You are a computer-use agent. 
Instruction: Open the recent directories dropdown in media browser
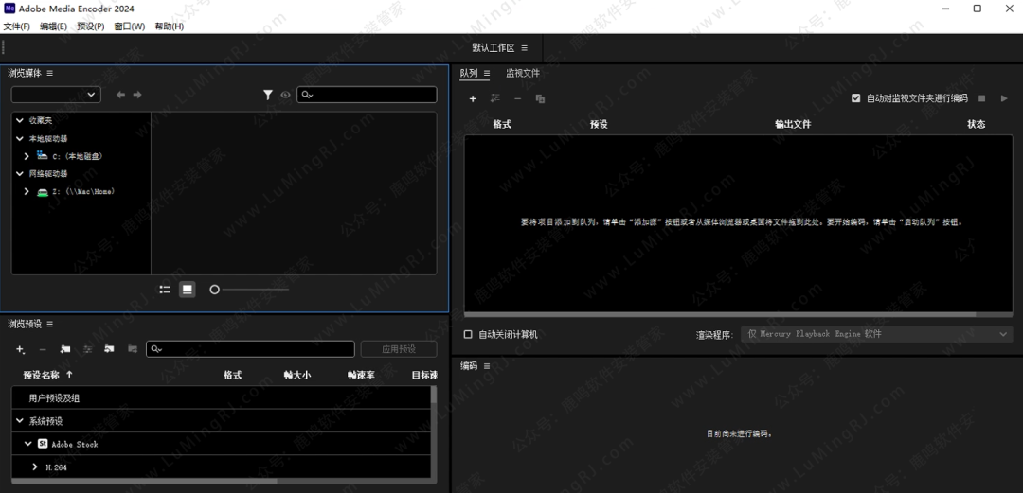[x=56, y=95]
